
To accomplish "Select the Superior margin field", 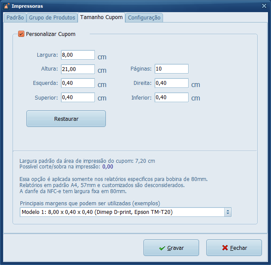I will (x=78, y=97).
